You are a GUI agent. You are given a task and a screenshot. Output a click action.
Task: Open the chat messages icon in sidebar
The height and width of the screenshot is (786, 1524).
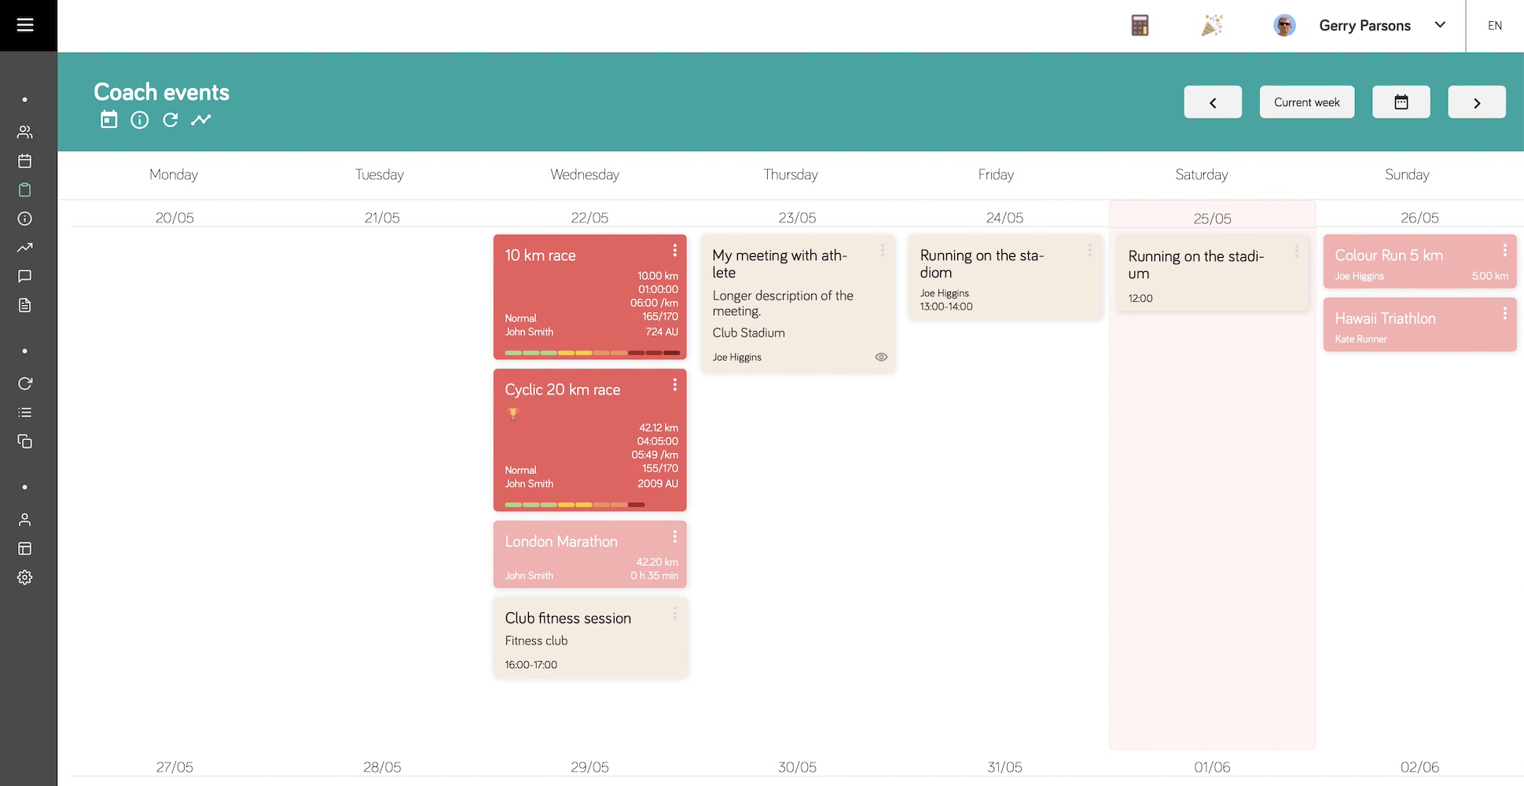(25, 276)
